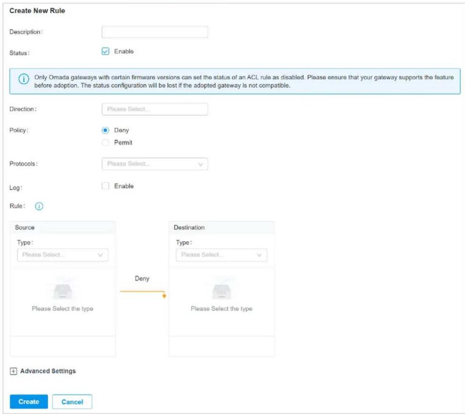
Task: Open the Destination Type dropdown
Action: pyautogui.click(x=222, y=255)
